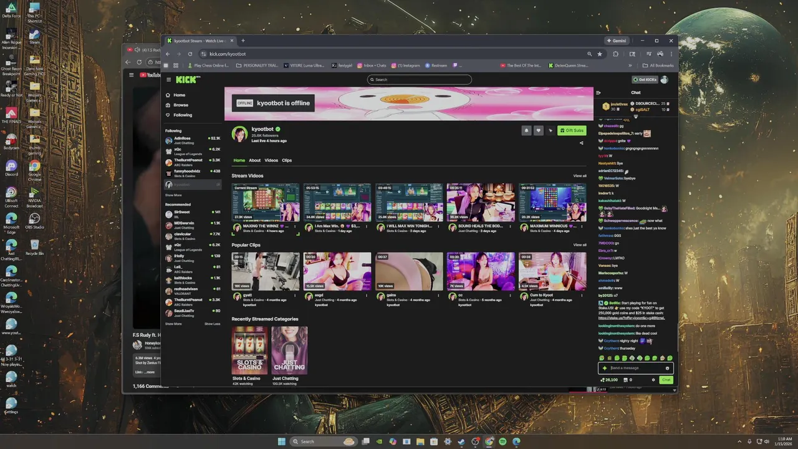The height and width of the screenshot is (449, 798).
Task: Open the emoji picker in chat input
Action: click(x=667, y=368)
